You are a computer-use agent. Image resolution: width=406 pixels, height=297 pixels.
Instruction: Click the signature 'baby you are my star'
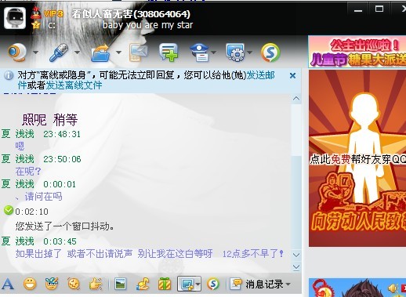pos(147,25)
